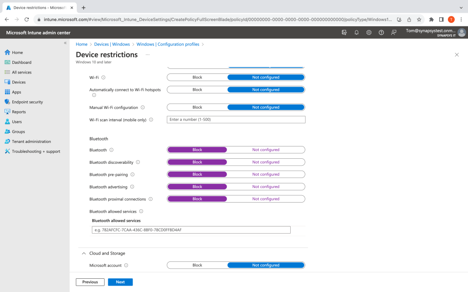Go to Devices in left menu
Screen dimensions: 468x292
click(x=19, y=82)
